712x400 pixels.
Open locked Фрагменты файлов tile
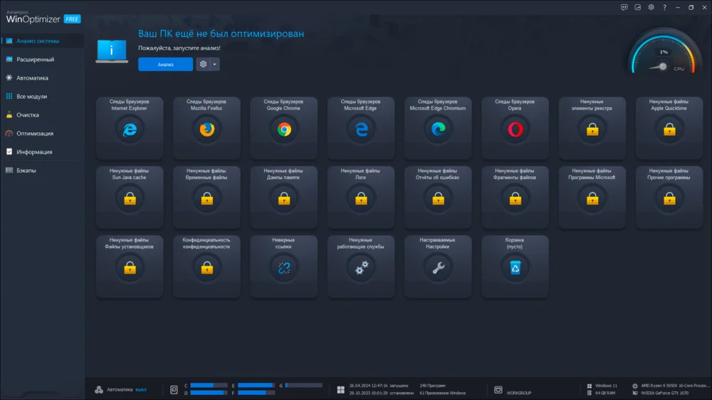515,198
